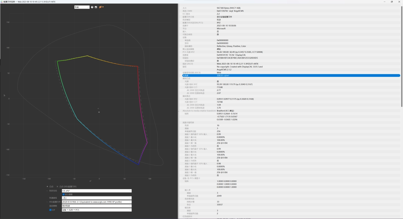Click the Microsoft platform value
403x219 pixels.
point(221,28)
